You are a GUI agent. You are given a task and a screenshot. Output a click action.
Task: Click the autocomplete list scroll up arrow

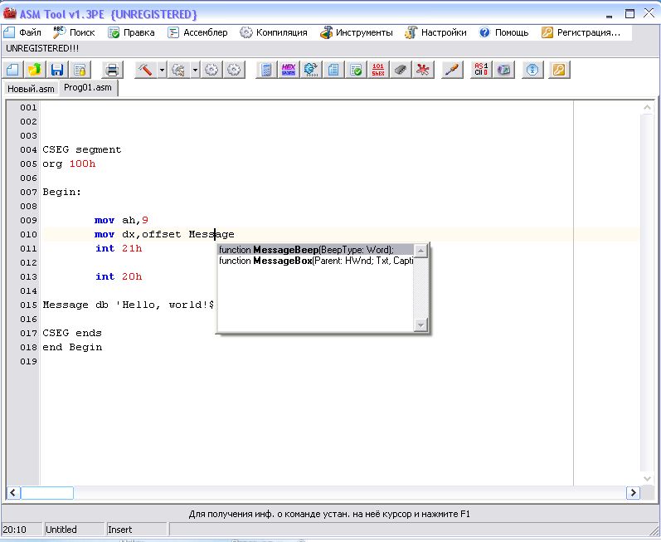pyautogui.click(x=420, y=251)
